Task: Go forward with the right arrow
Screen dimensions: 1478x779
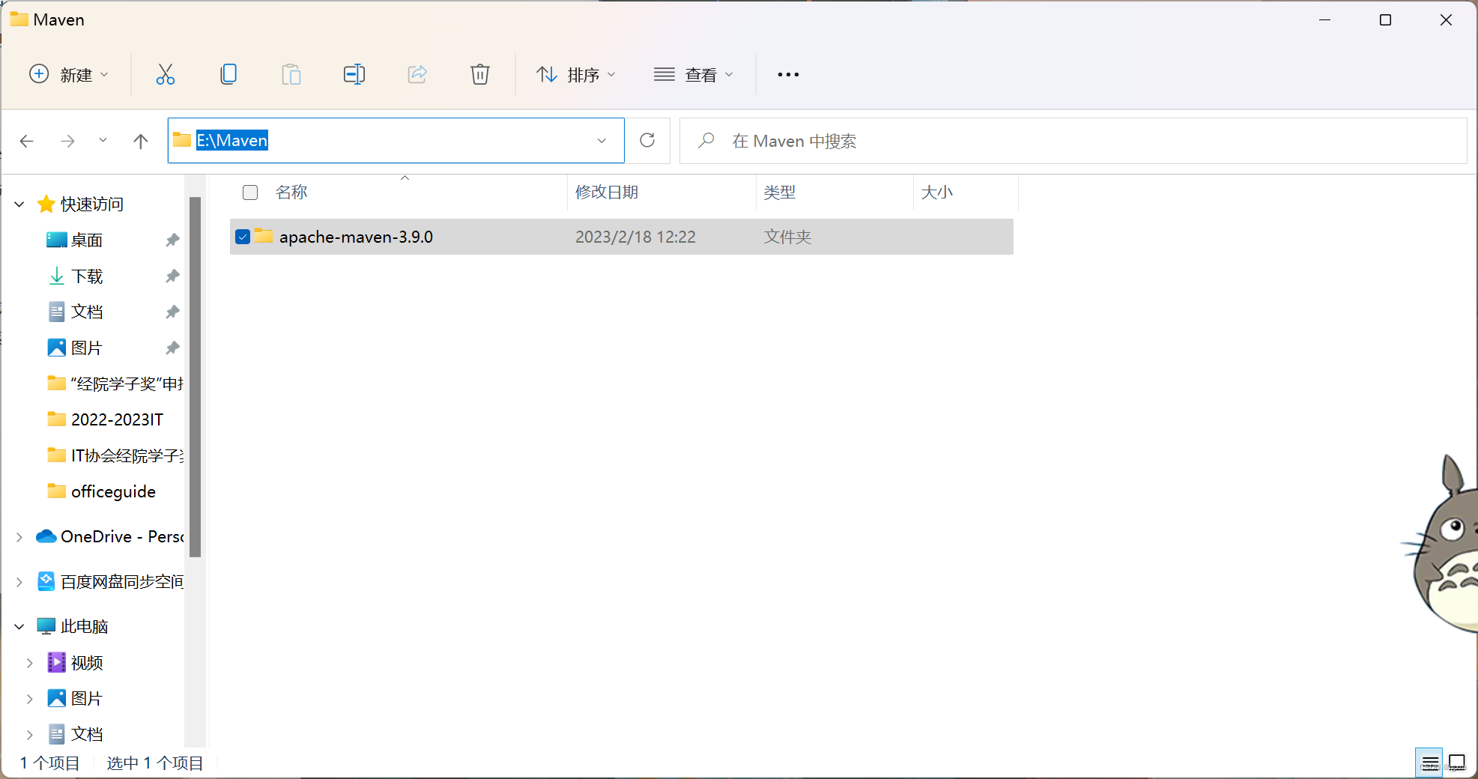Action: (x=67, y=141)
